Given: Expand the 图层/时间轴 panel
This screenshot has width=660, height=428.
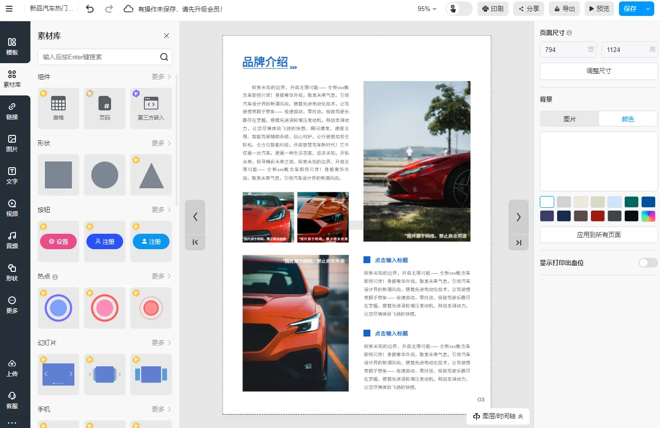Looking at the screenshot, I should coord(498,416).
